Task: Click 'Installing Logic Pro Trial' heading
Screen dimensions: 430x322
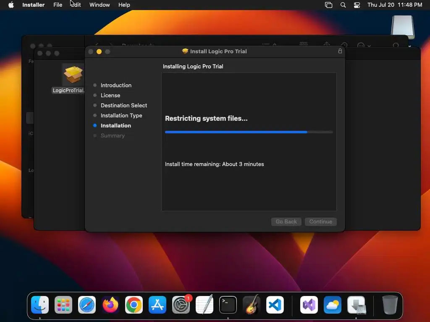Action: (x=193, y=66)
